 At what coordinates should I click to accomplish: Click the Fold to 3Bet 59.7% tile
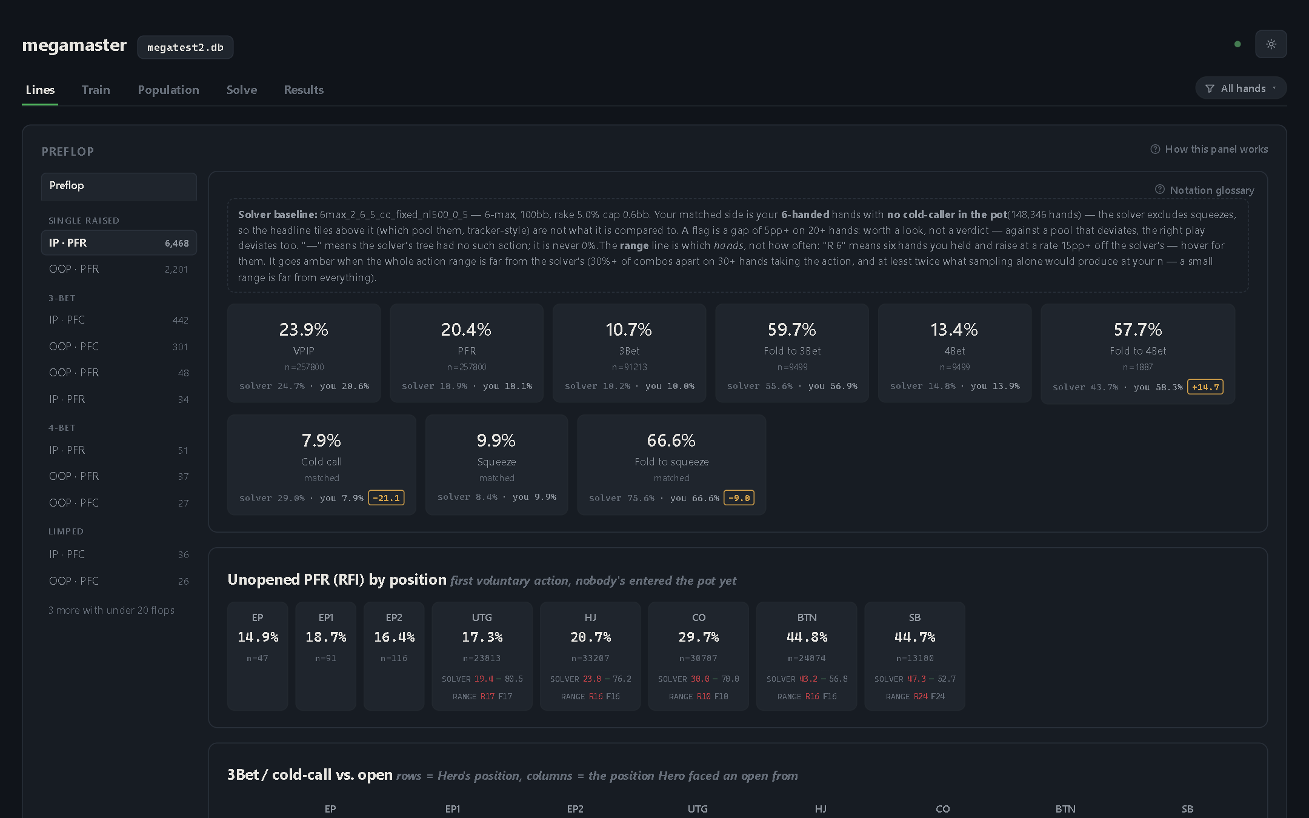792,353
